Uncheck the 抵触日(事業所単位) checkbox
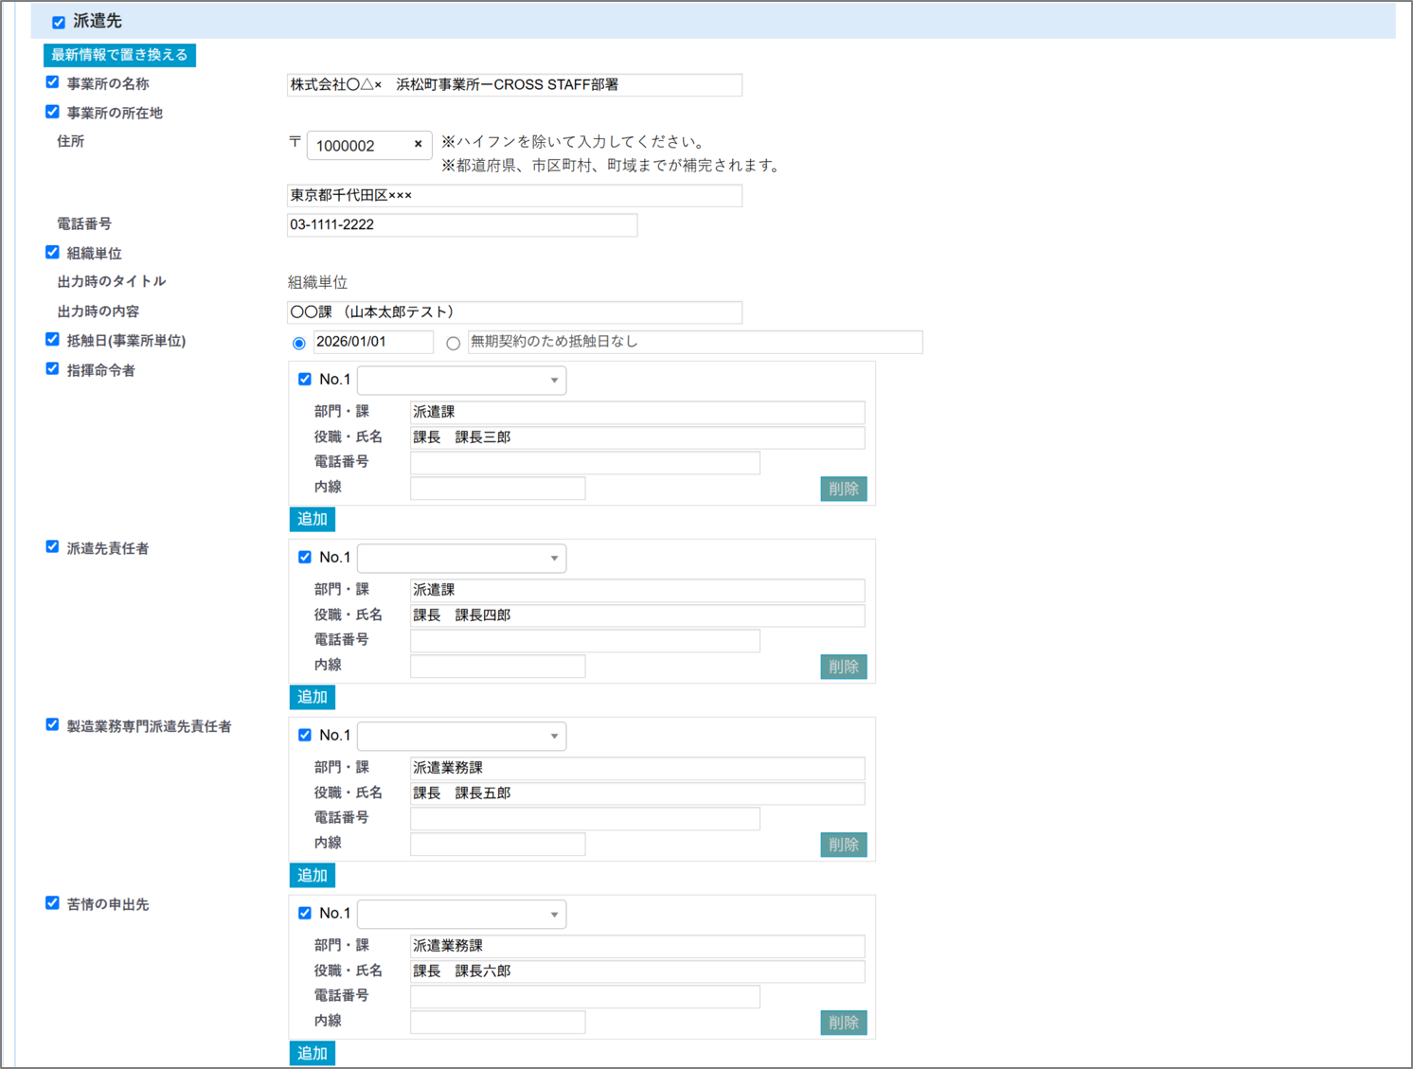Viewport: 1413px width, 1069px height. (52, 339)
